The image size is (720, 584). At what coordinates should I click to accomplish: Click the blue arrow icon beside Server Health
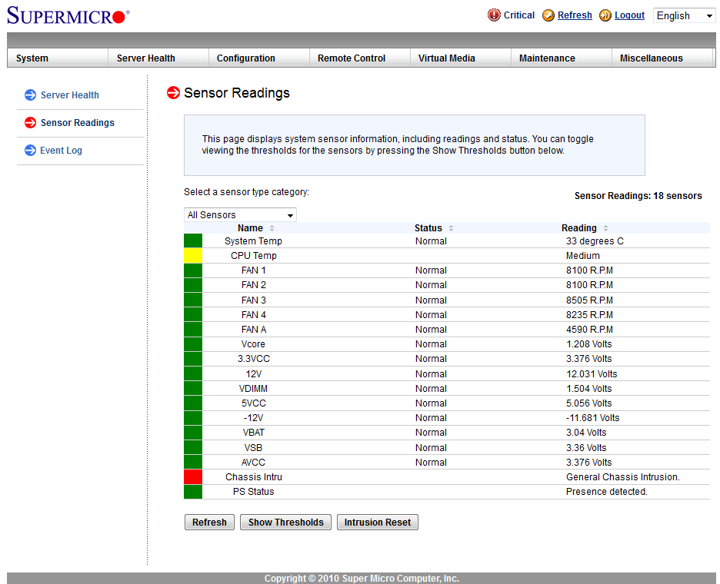click(x=30, y=95)
